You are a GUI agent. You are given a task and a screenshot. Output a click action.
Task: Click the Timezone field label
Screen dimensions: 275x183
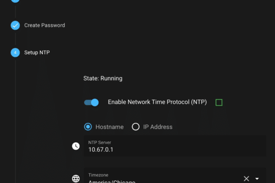98,175
